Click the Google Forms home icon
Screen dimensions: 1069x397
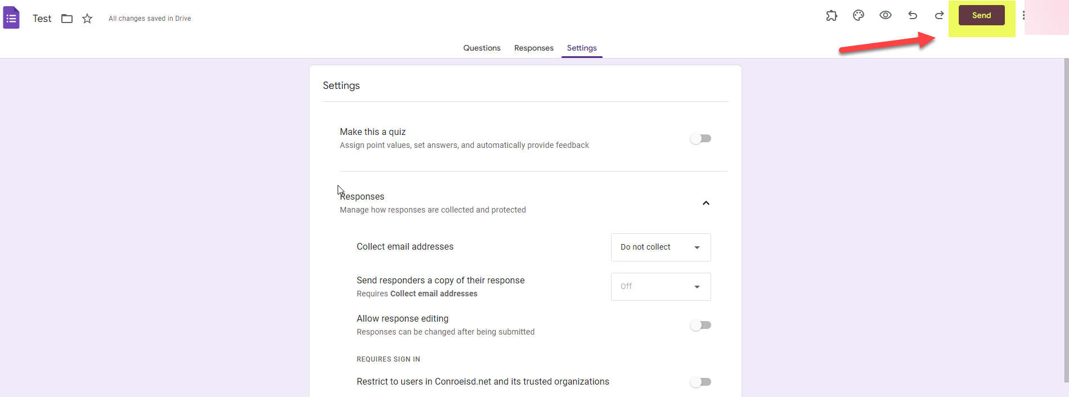coord(11,18)
